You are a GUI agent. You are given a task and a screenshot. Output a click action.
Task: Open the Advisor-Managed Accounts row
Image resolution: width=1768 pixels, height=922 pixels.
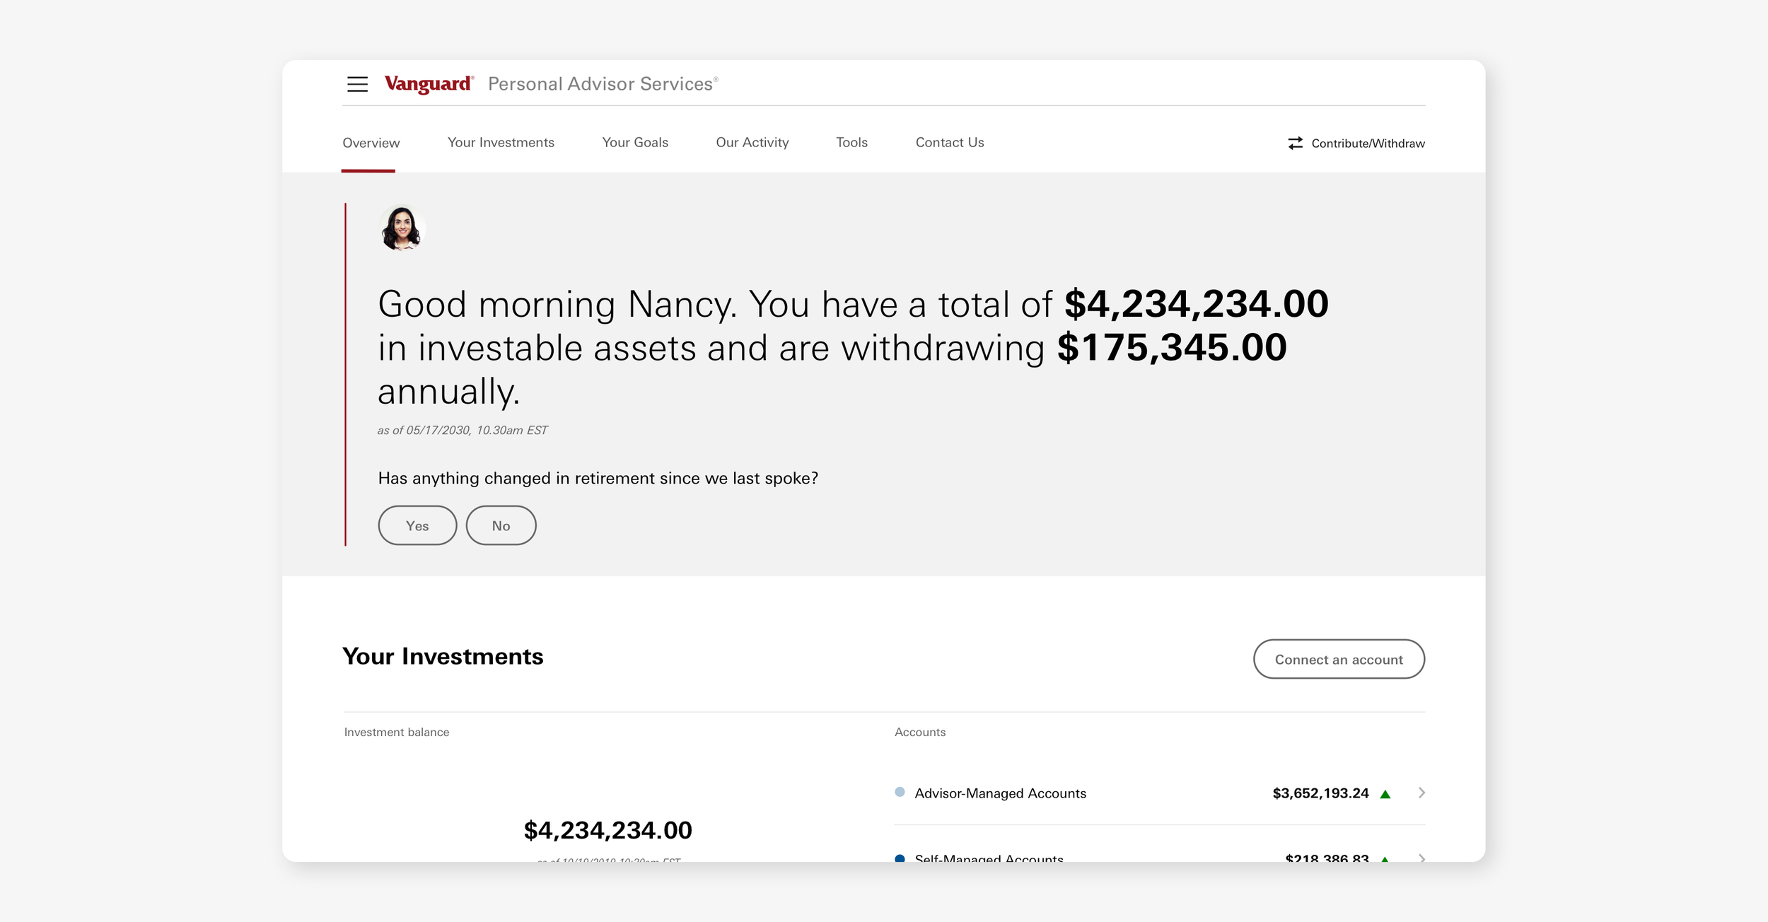1000,793
